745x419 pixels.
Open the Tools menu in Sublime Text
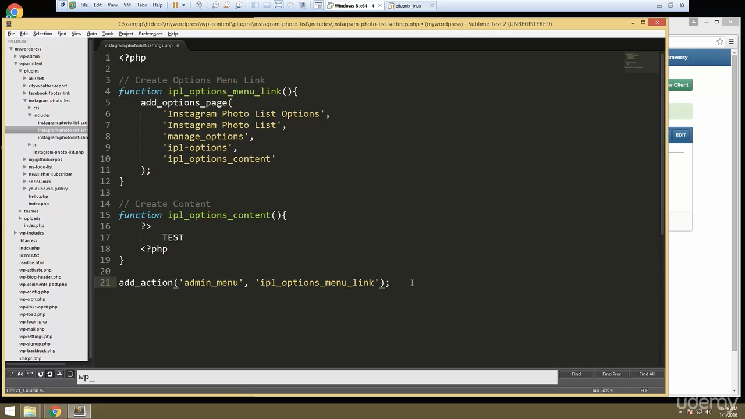(108, 34)
